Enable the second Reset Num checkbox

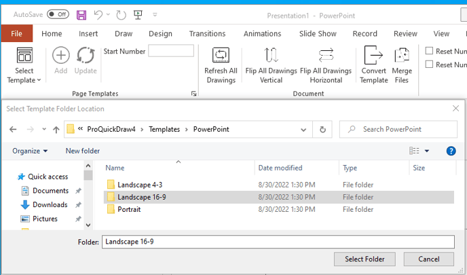(429, 64)
